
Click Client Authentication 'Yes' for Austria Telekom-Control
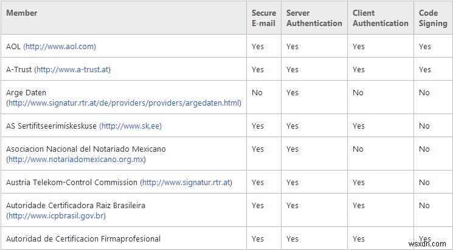click(359, 182)
